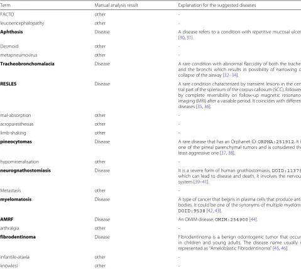
Task: Select the term 'acroparesthesias'
Action: click(x=17, y=124)
